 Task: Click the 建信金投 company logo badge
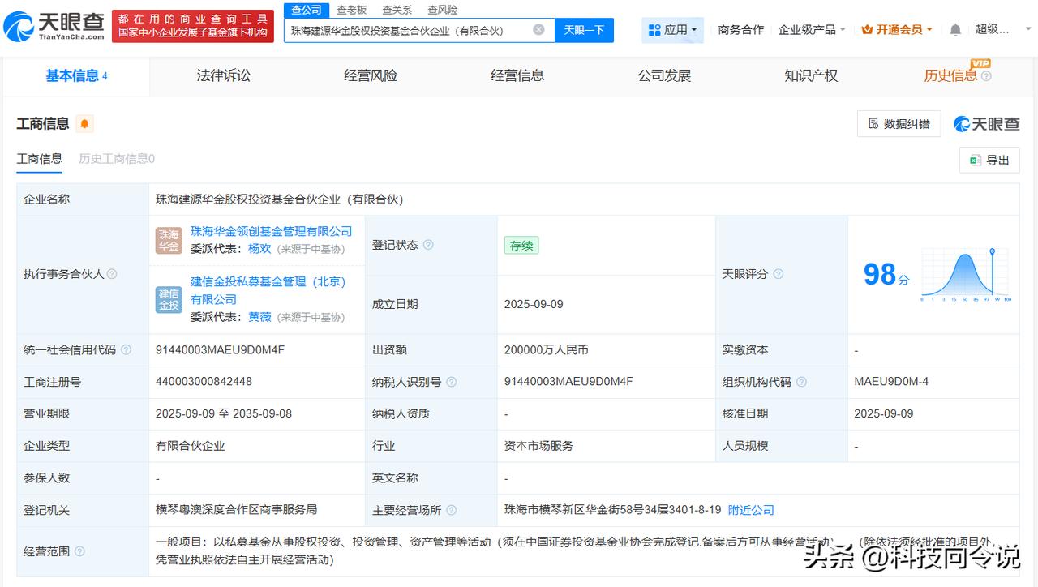click(169, 300)
